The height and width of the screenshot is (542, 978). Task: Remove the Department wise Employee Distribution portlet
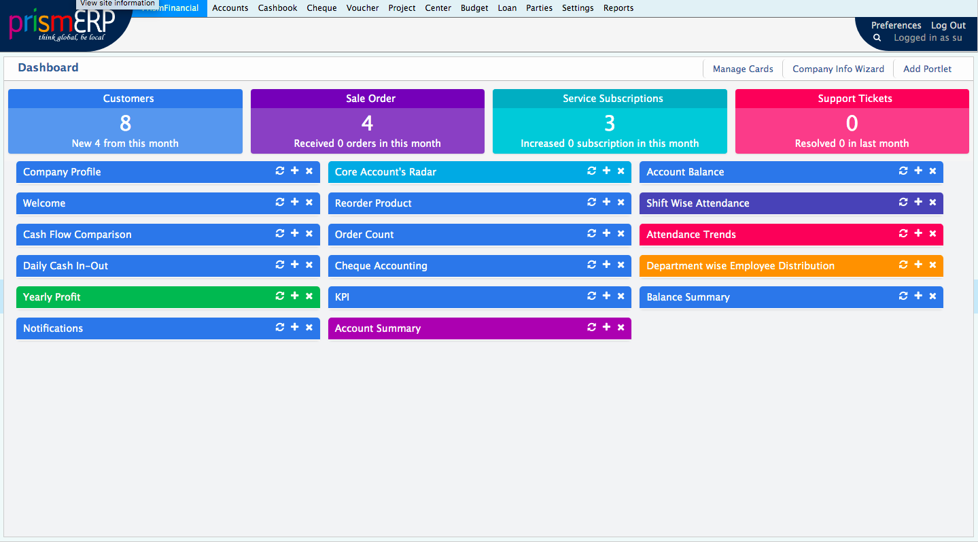932,265
